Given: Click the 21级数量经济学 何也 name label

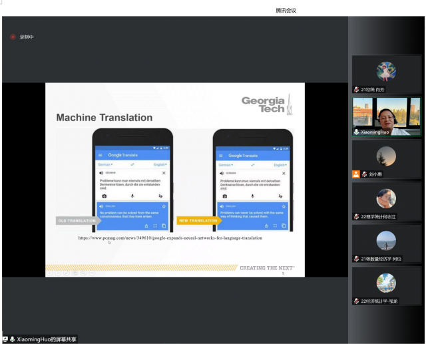Looking at the screenshot, I should pyautogui.click(x=381, y=259).
